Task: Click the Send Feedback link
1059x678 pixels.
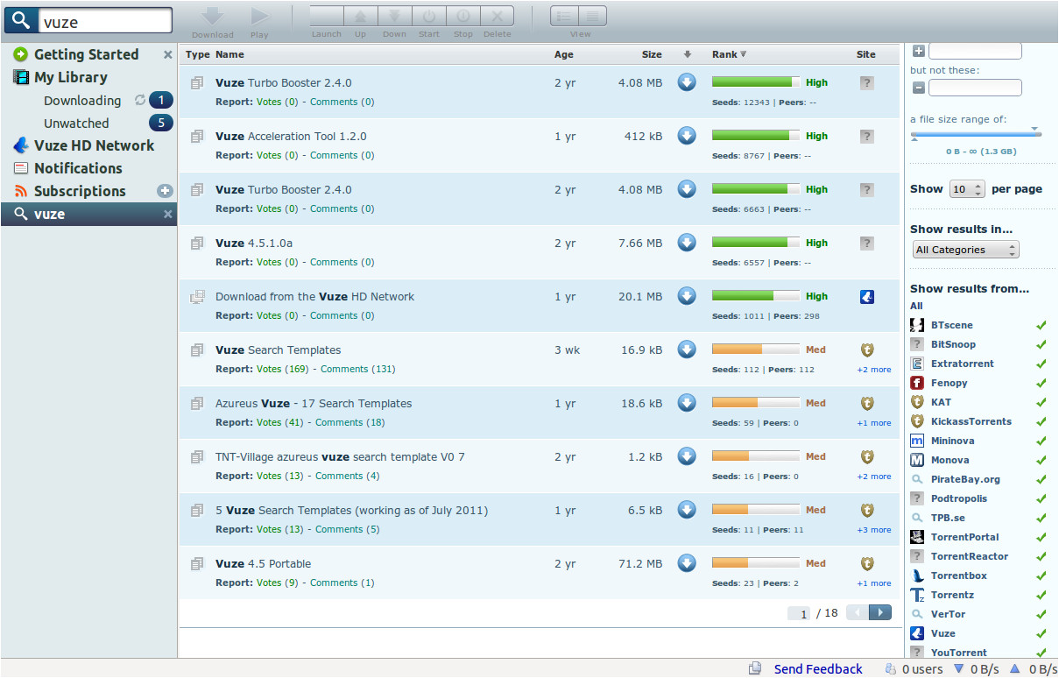Action: [818, 669]
